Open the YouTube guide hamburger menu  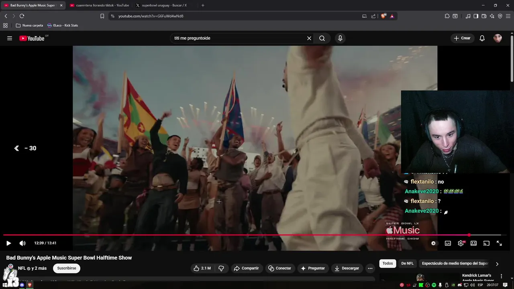(x=10, y=38)
